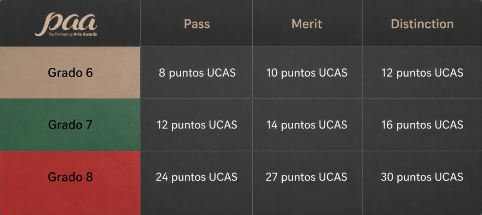Image resolution: width=482 pixels, height=215 pixels.
Task: Click the Grado 6 text
Action: point(70,73)
